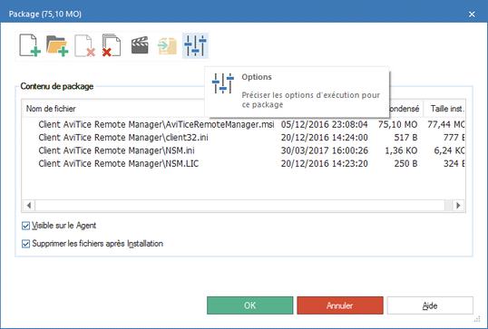Toggle the Visible sur le Agent checkbox
This screenshot has height=329, width=488.
(x=25, y=226)
